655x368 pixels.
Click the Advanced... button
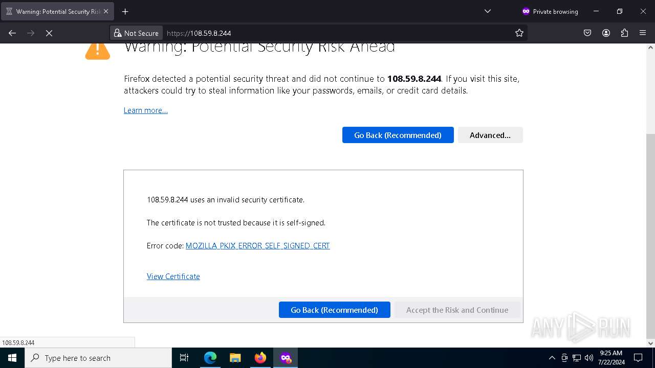[490, 135]
